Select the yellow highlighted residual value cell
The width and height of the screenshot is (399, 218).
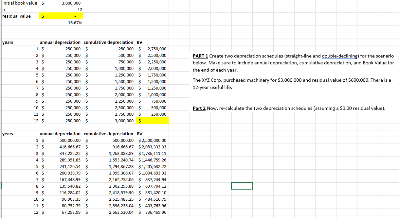(x=61, y=16)
